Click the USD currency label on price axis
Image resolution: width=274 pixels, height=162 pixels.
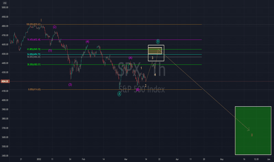coord(5,3)
